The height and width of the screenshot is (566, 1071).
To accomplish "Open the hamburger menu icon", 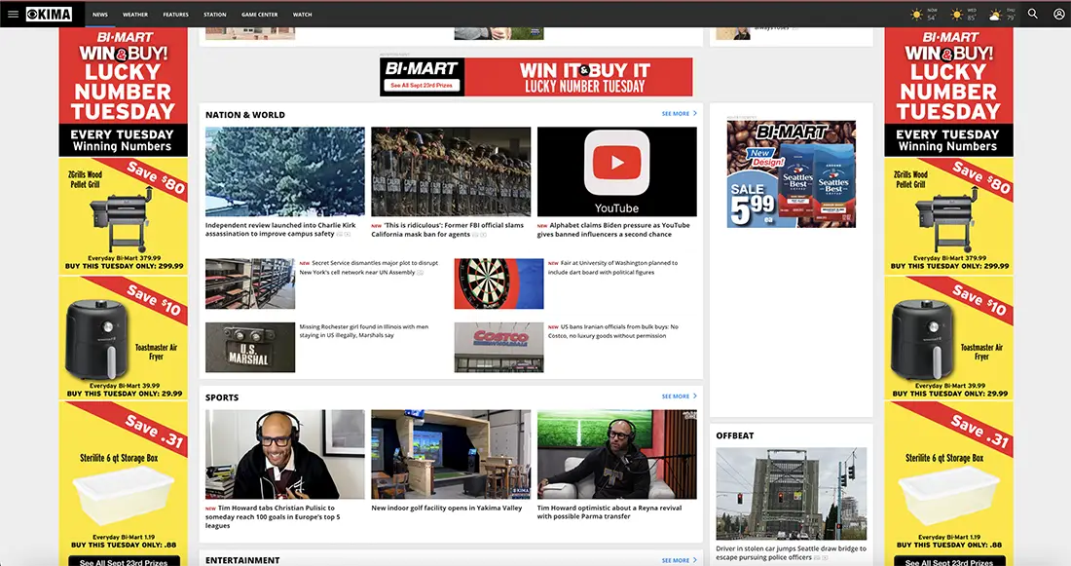I will [x=13, y=14].
